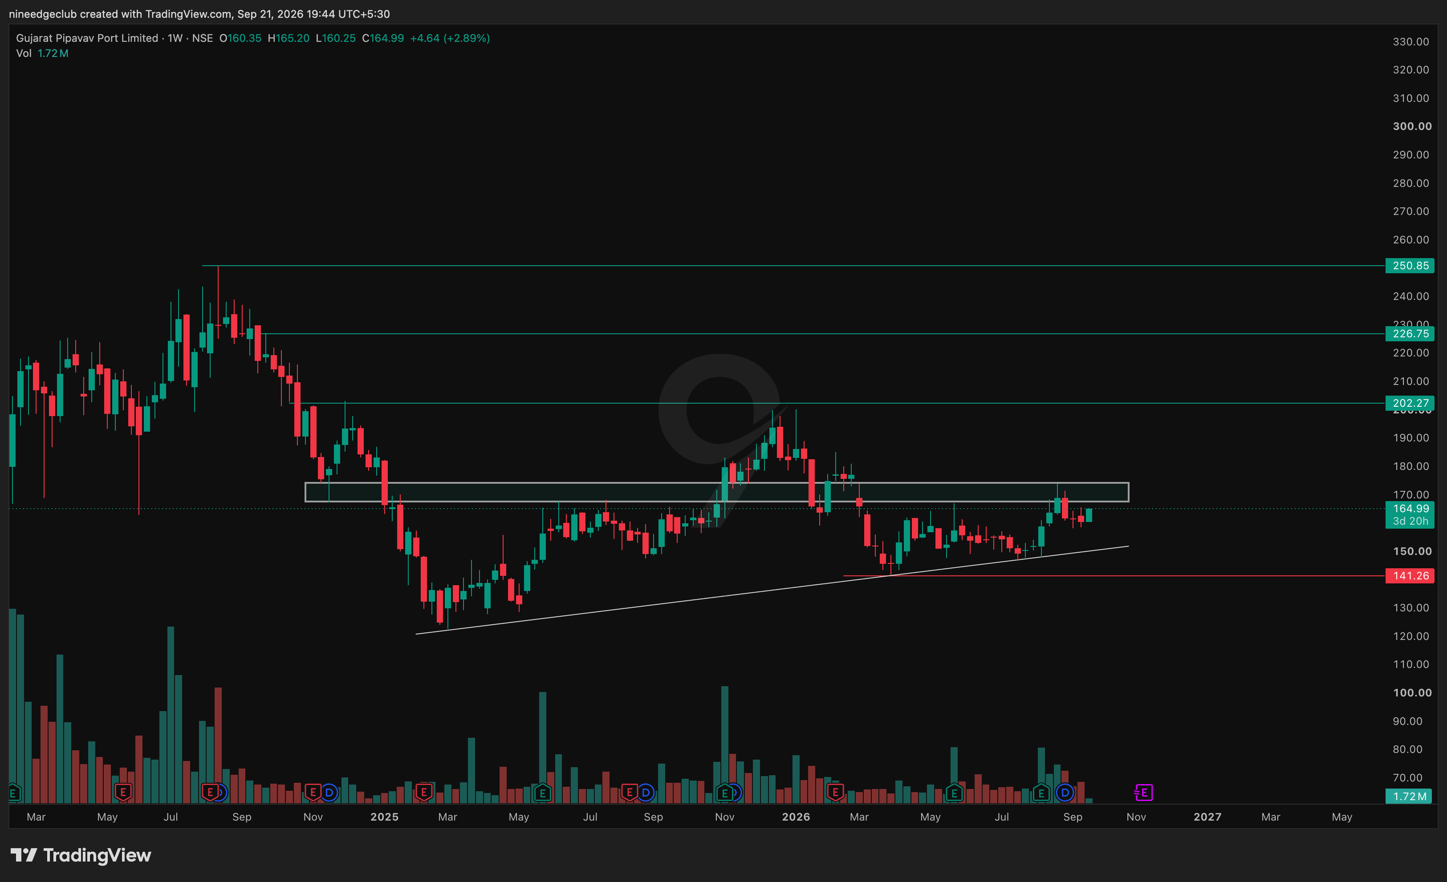Click the 100.00 label on the price axis
This screenshot has width=1447, height=882.
tap(1412, 692)
